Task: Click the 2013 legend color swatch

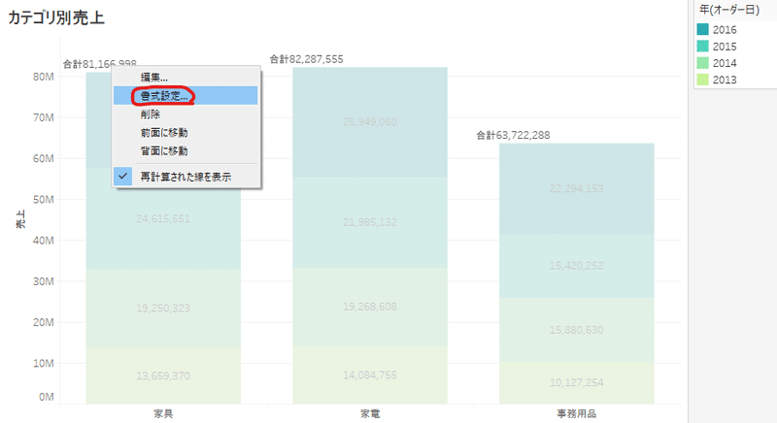Action: click(x=702, y=80)
